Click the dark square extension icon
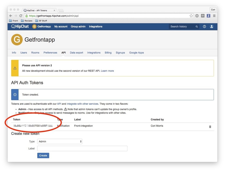Screen dimensions: 225x171 [203, 16]
